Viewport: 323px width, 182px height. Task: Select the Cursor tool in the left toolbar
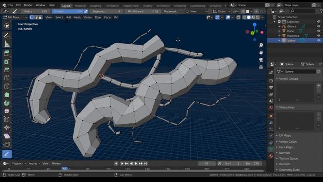tap(7, 26)
